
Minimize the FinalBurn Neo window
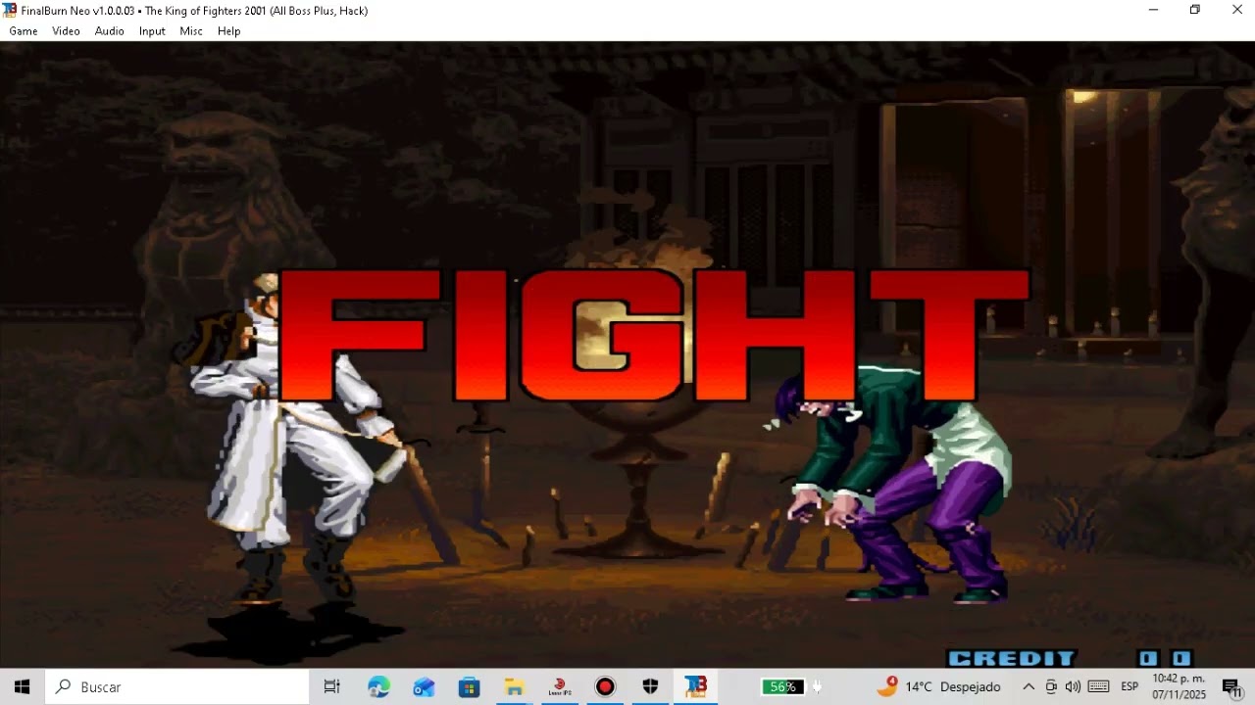1153,10
